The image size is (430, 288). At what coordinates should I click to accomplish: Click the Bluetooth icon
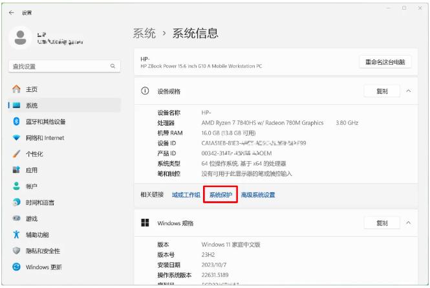click(x=16, y=122)
